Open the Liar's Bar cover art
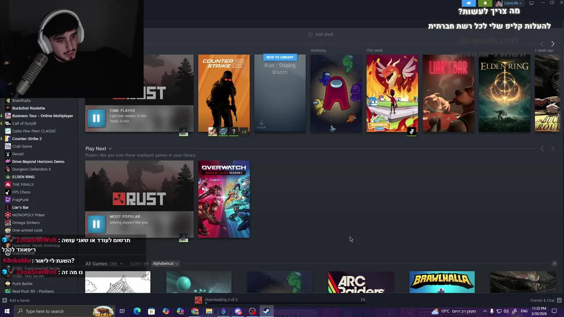The image size is (564, 317). [448, 93]
